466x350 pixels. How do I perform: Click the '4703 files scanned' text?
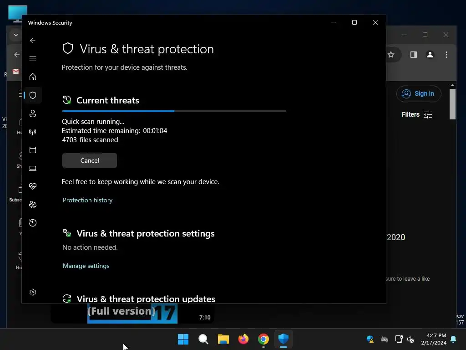[90, 140]
